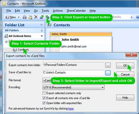Open the Edit menu

pos(17,11)
